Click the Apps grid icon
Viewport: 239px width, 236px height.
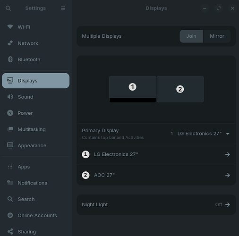[10, 167]
